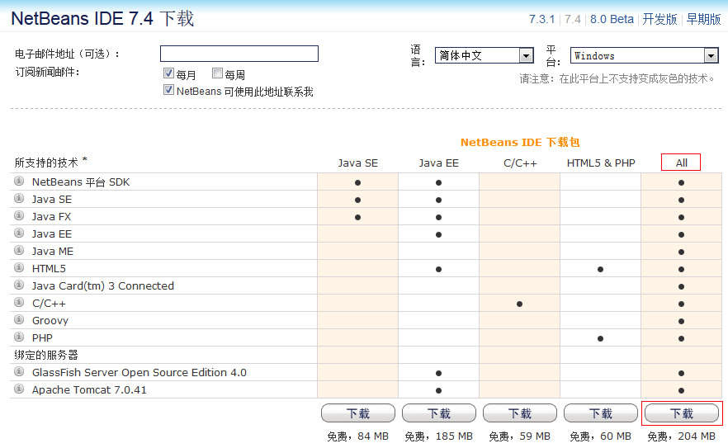Click info icon beside Java SE row

19,198
